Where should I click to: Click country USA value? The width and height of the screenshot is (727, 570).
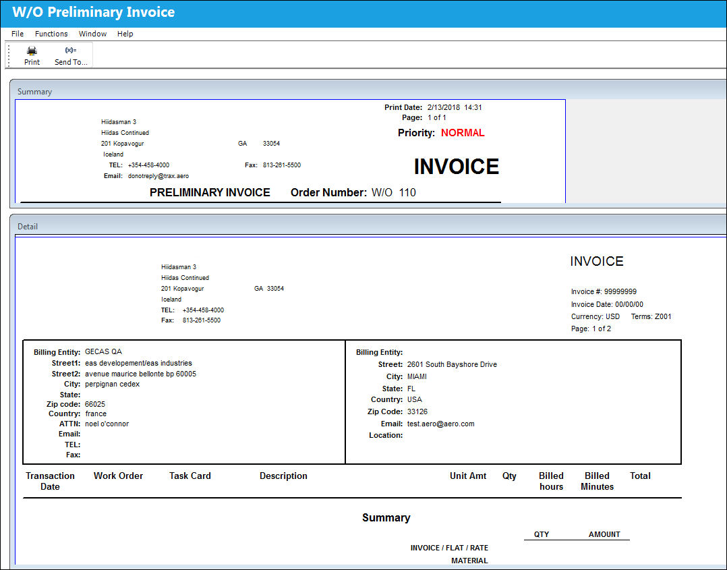pos(415,399)
